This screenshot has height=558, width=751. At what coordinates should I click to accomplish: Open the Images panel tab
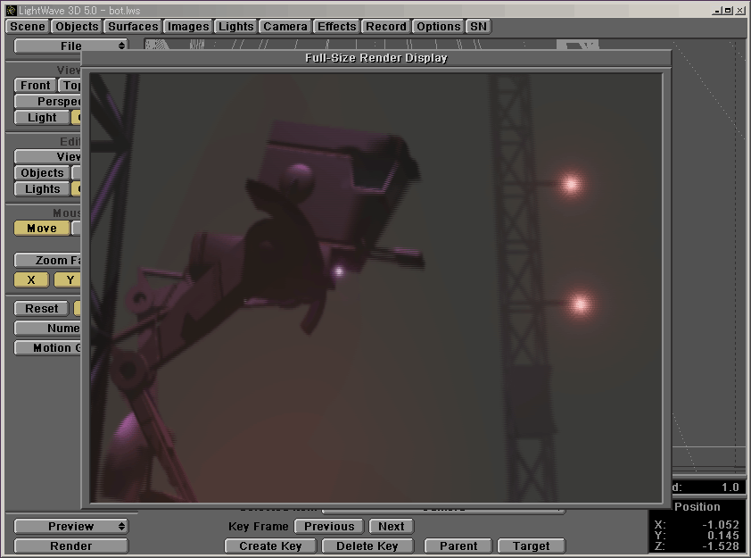click(188, 27)
